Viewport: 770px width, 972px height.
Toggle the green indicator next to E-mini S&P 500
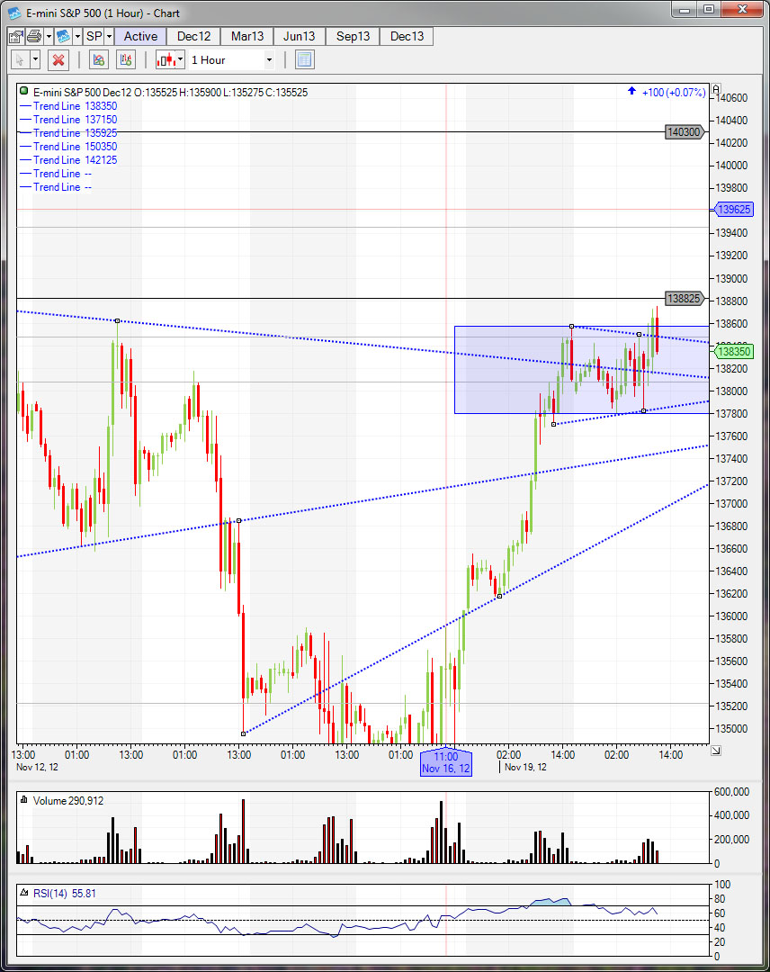(x=23, y=91)
